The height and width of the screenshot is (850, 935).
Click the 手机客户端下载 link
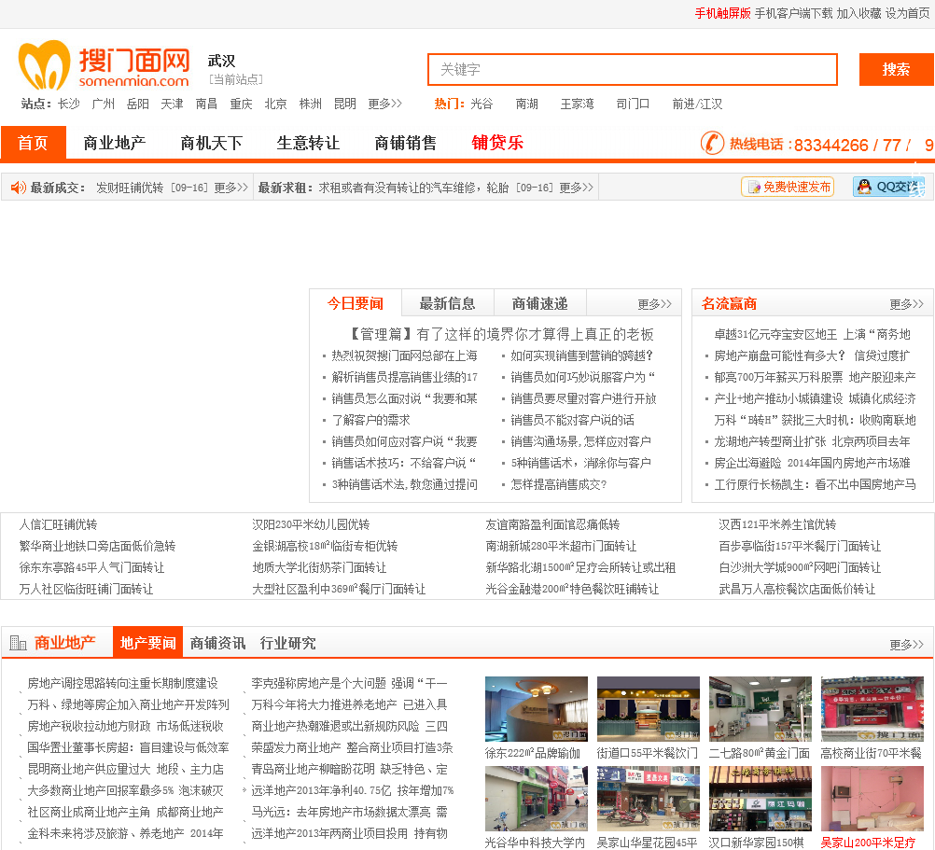click(794, 13)
